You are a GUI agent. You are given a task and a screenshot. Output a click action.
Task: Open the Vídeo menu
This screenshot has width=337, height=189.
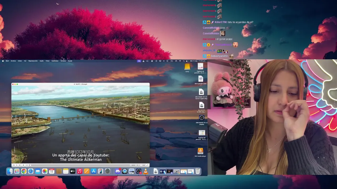[48, 61]
